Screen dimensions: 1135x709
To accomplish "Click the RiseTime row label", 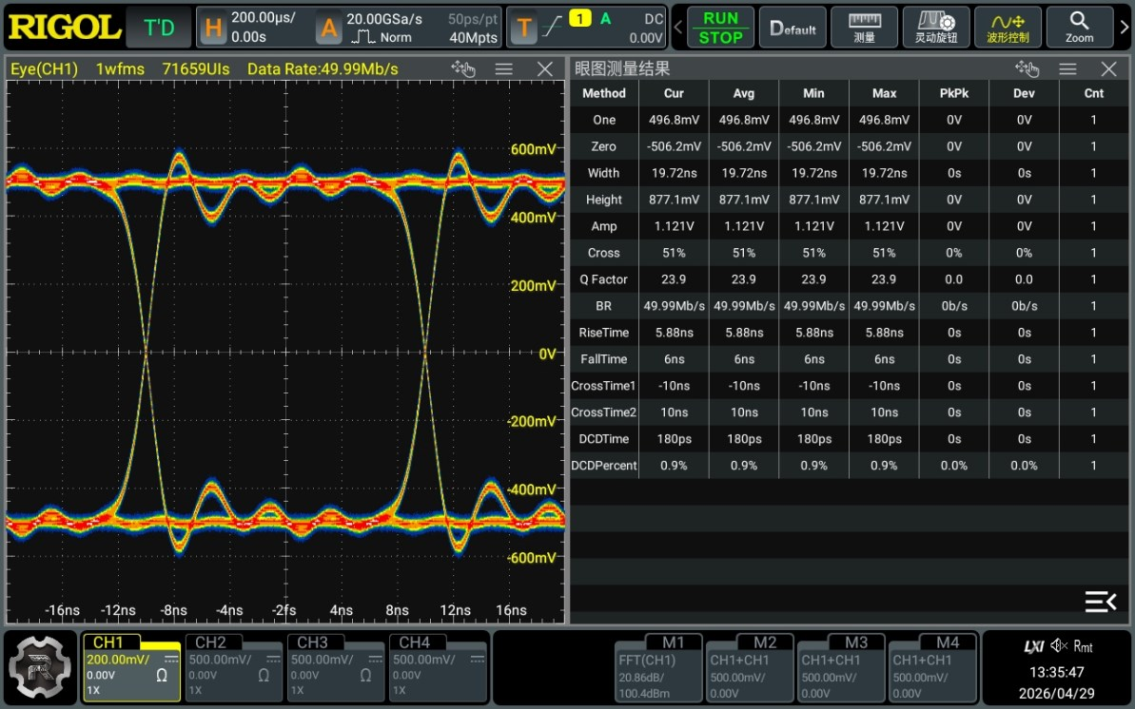I will point(604,333).
